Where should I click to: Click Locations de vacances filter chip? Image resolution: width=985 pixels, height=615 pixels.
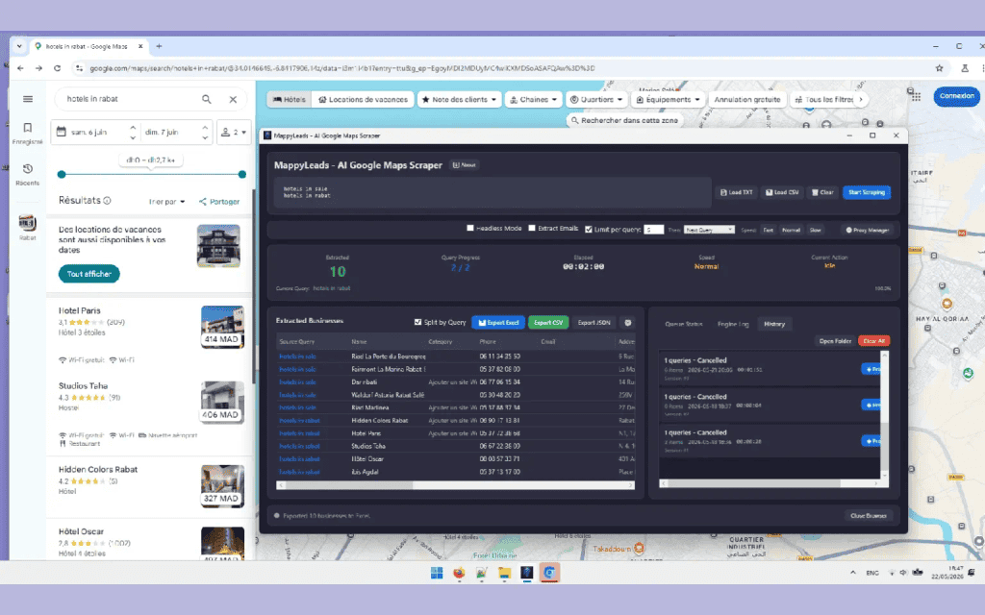(x=363, y=99)
